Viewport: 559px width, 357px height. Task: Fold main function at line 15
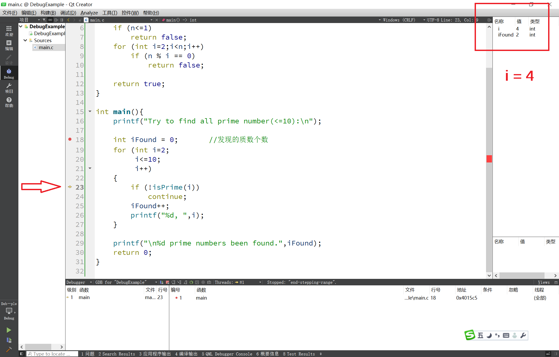90,111
